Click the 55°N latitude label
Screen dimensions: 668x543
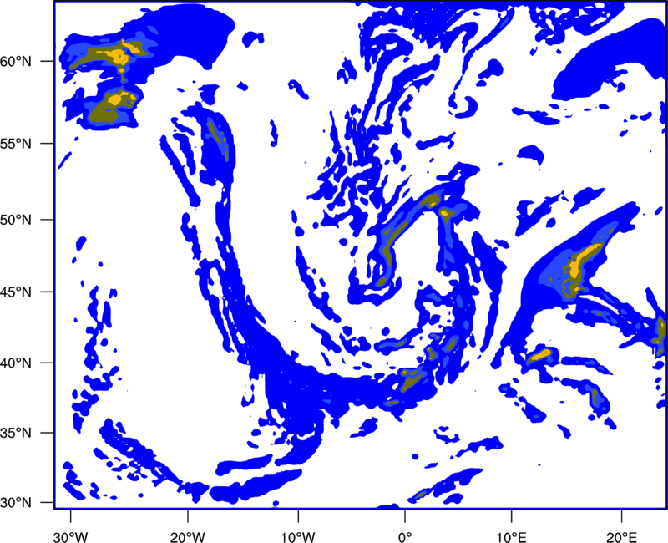click(16, 144)
